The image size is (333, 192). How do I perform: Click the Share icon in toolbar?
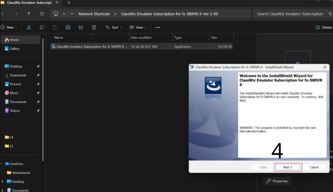pos(81,27)
